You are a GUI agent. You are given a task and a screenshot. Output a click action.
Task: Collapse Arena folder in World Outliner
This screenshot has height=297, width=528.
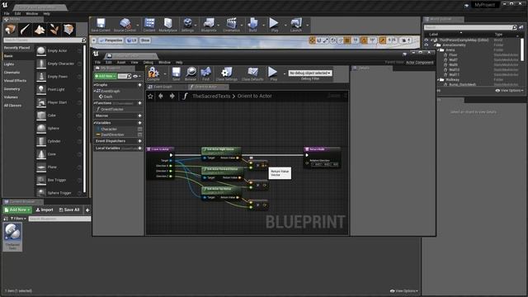(438, 49)
